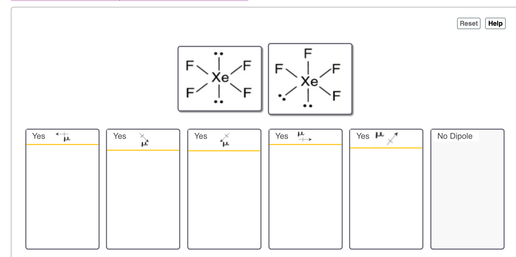
Task: Click the yellow divider line in the first bin
Action: (62, 145)
